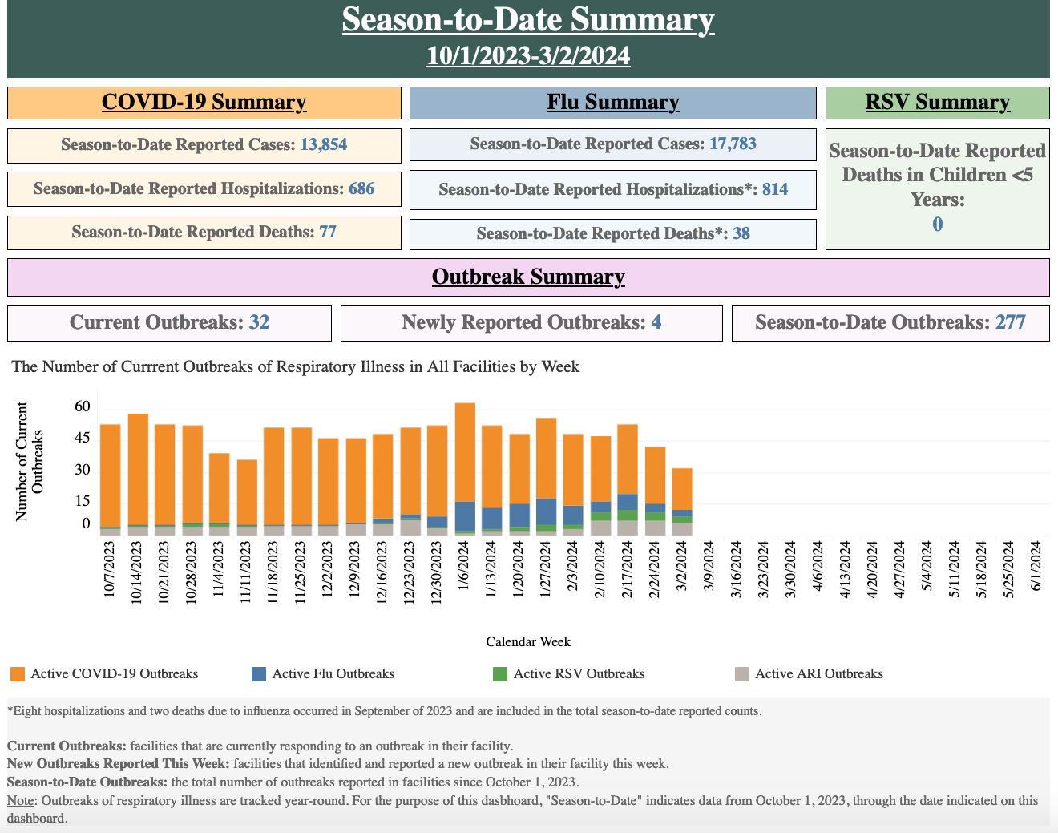Click the orange COVID bar for 1/6/2024

point(465,452)
